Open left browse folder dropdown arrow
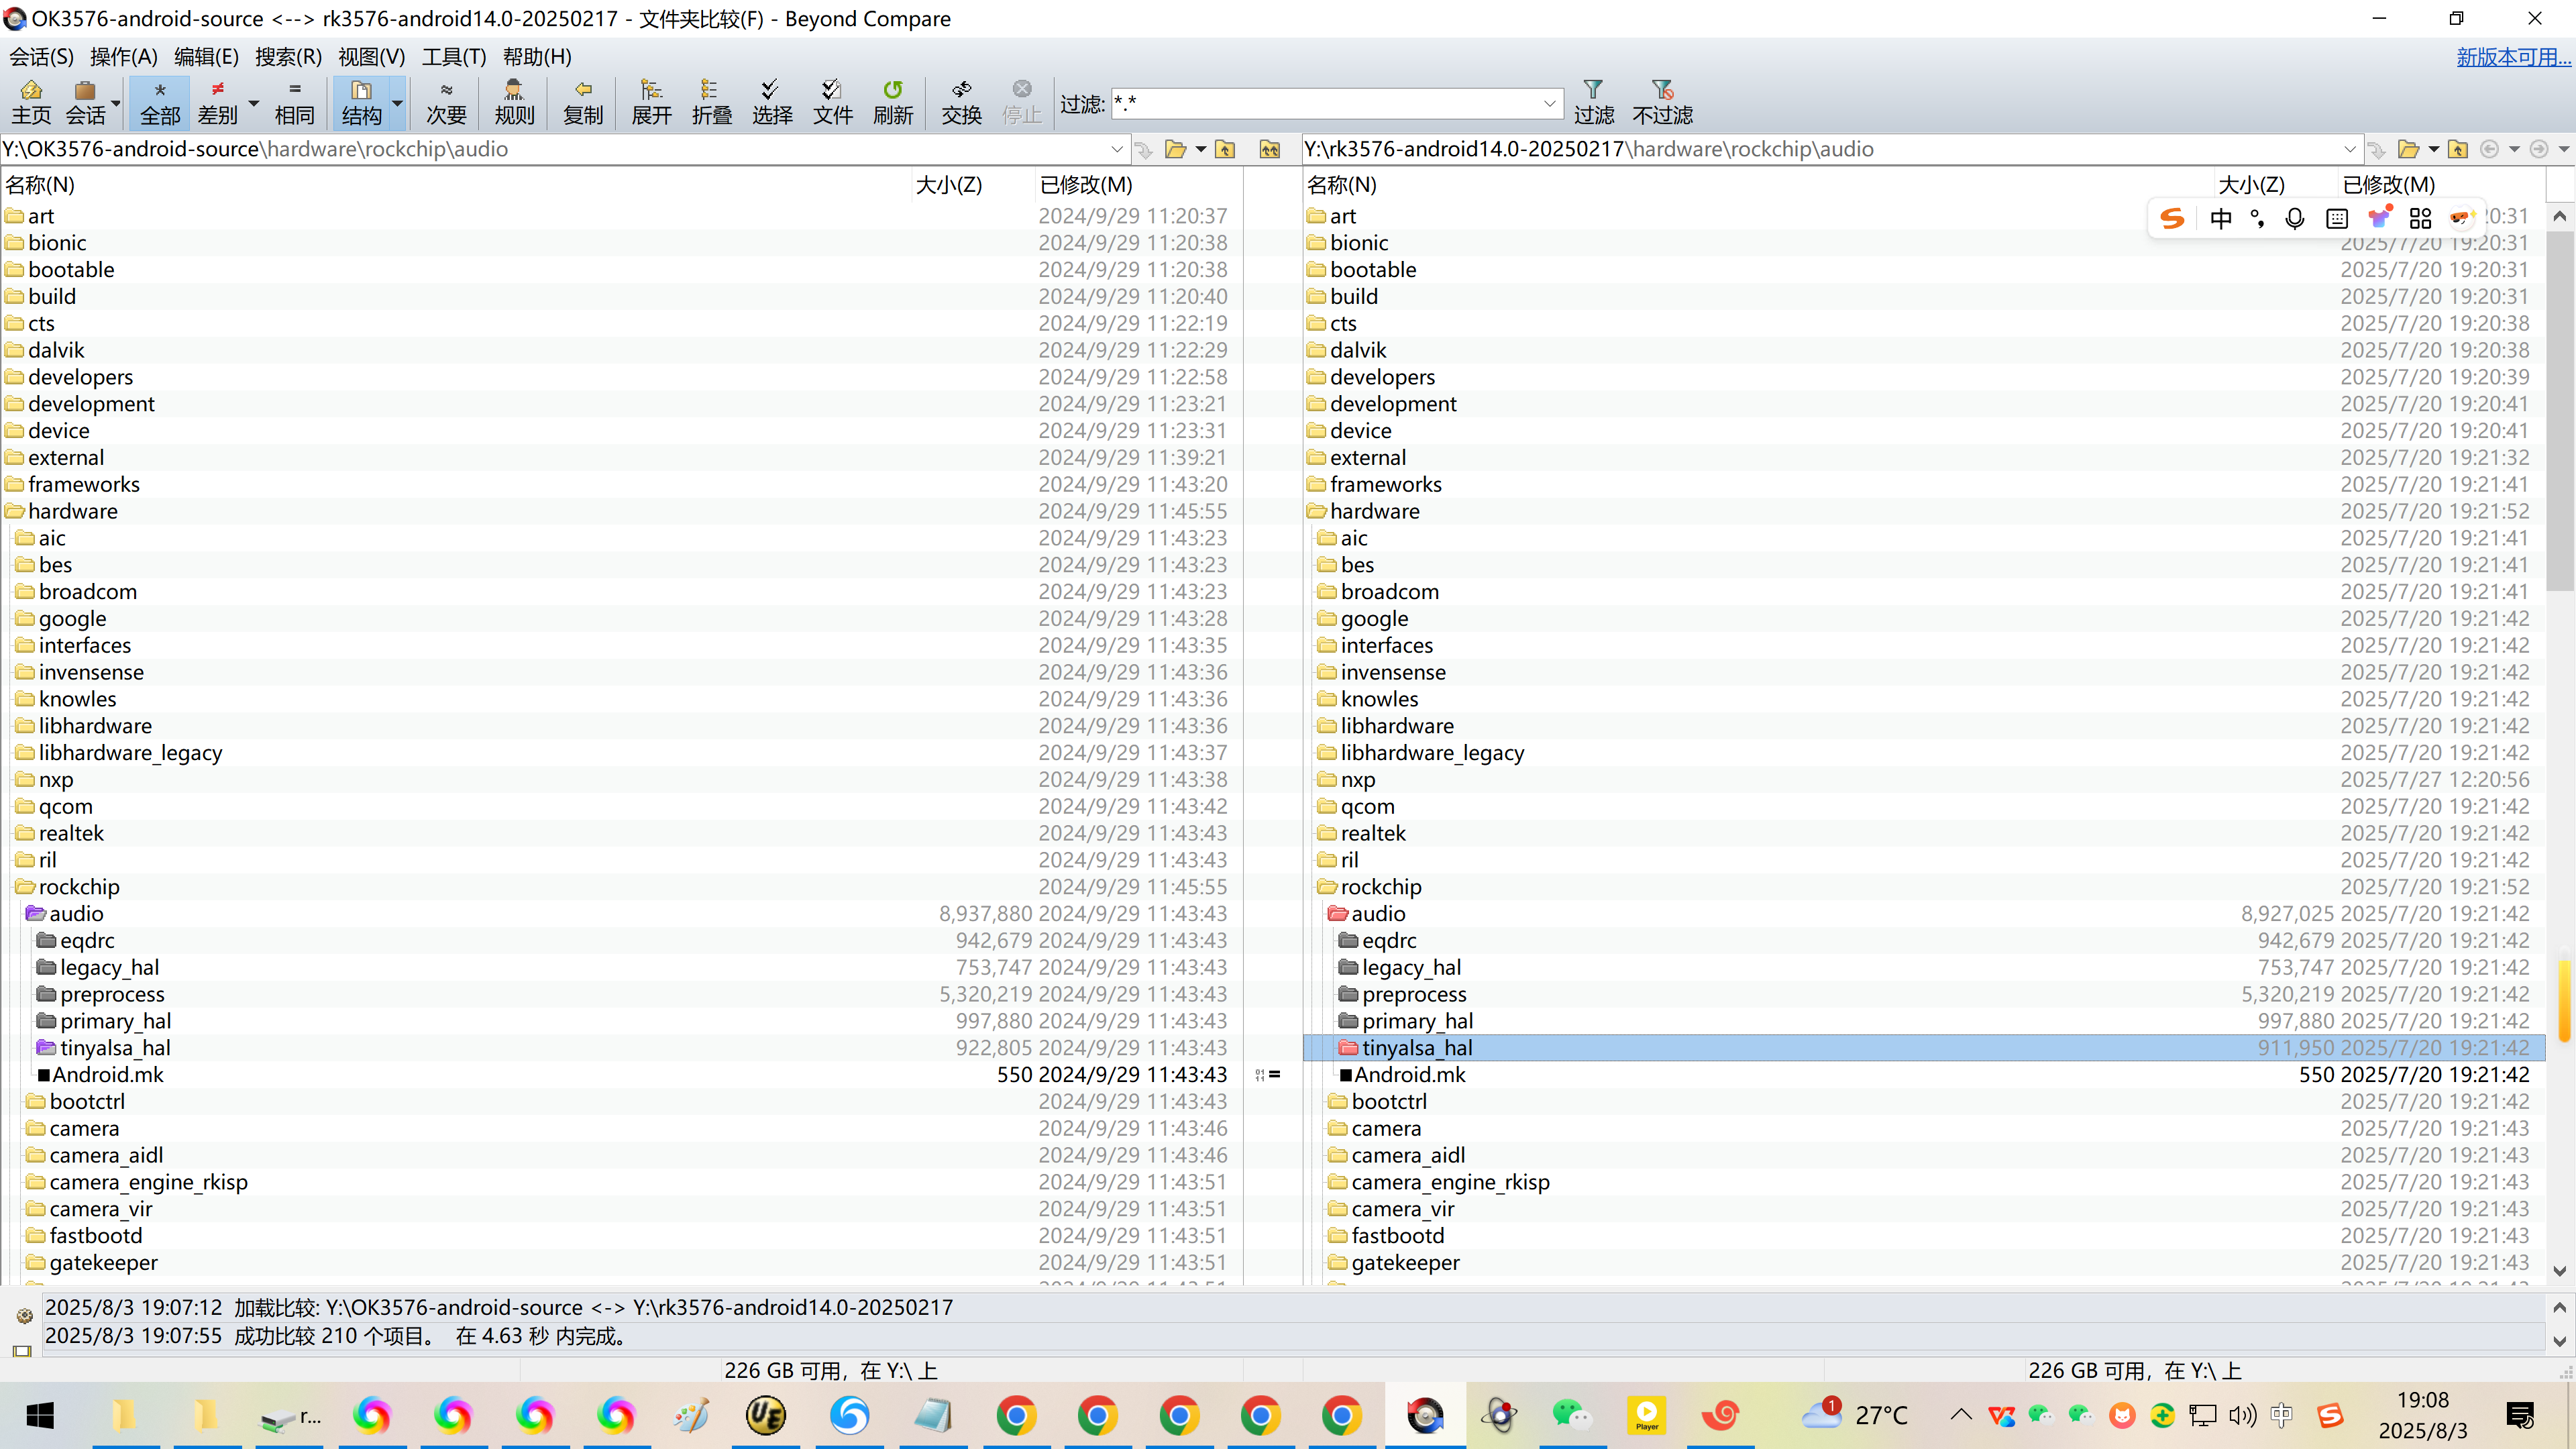Screen dimensions: 2576x1449 (x=1201, y=150)
